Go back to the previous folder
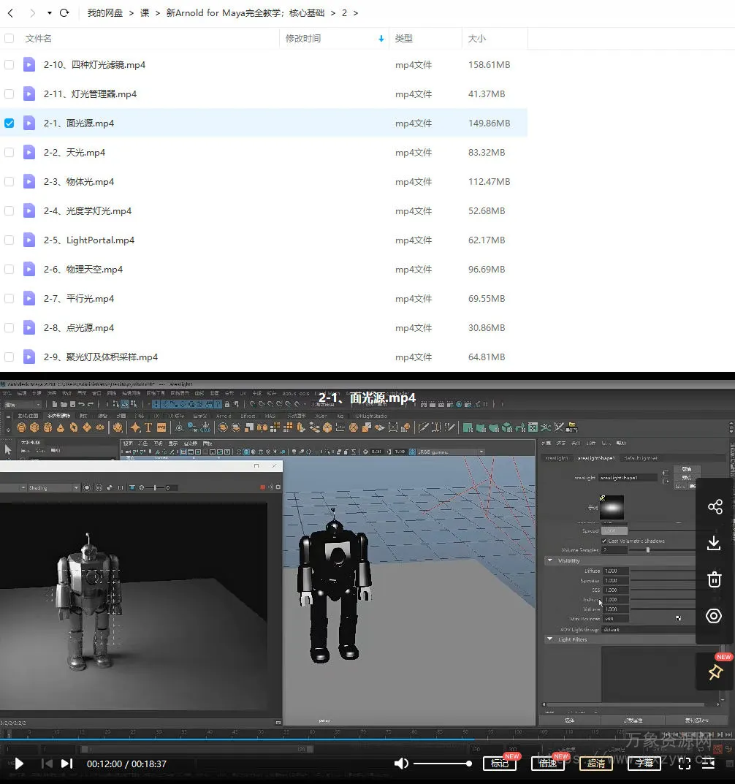735x784 pixels. tap(10, 13)
